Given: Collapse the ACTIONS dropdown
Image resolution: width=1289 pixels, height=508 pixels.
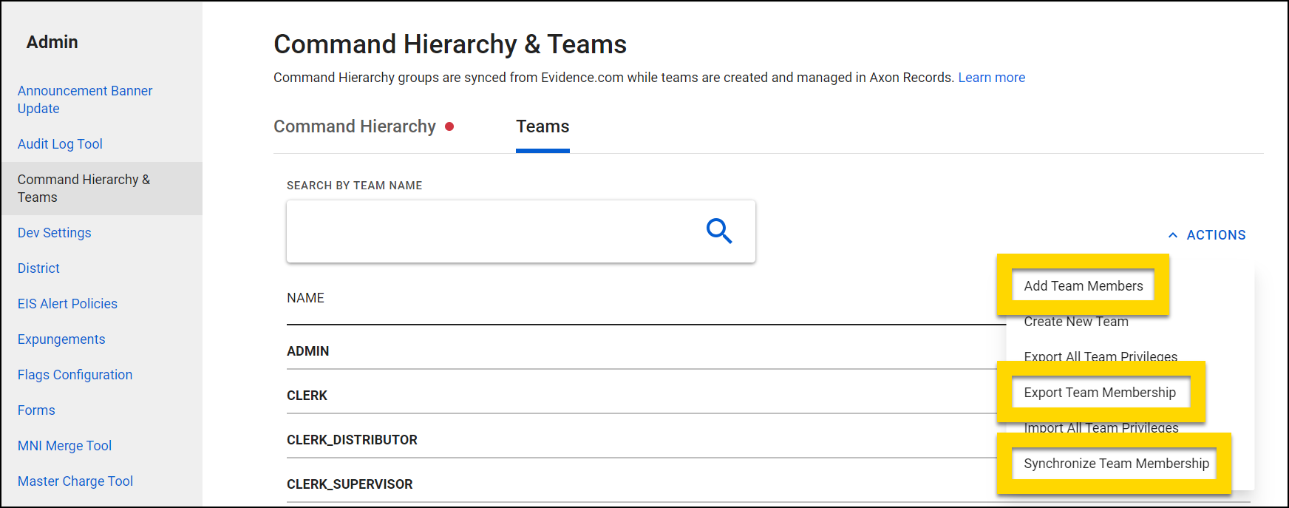Looking at the screenshot, I should 1207,235.
